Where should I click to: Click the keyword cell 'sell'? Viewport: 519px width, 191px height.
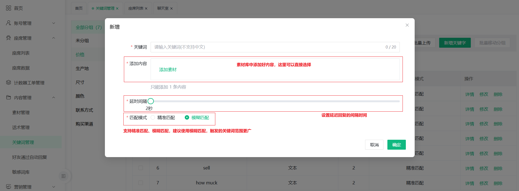206,168
